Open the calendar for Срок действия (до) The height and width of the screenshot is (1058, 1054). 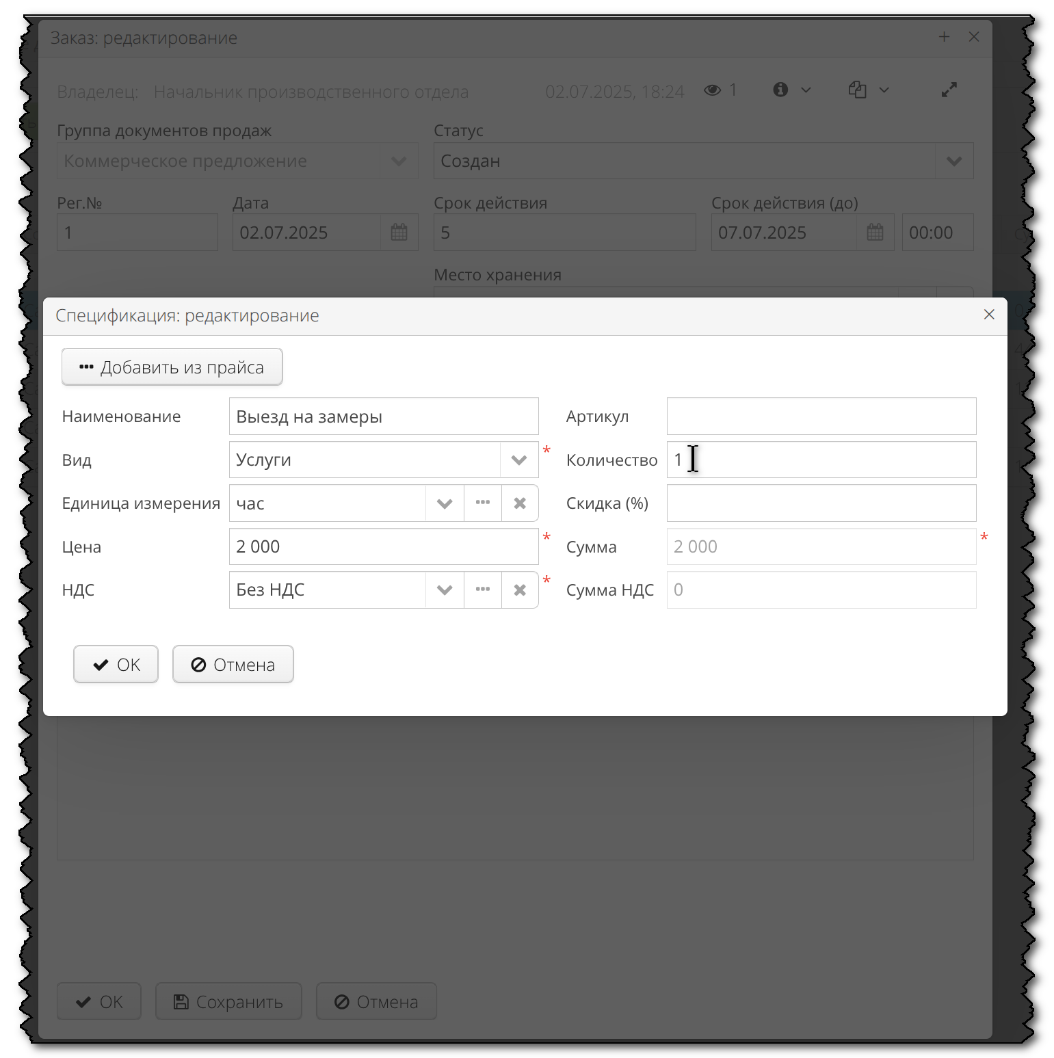pyautogui.click(x=875, y=232)
